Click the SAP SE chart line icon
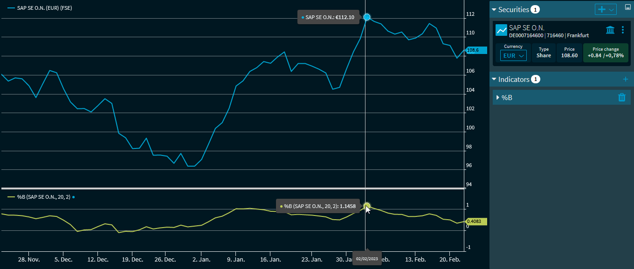The width and height of the screenshot is (634, 269). click(x=501, y=31)
